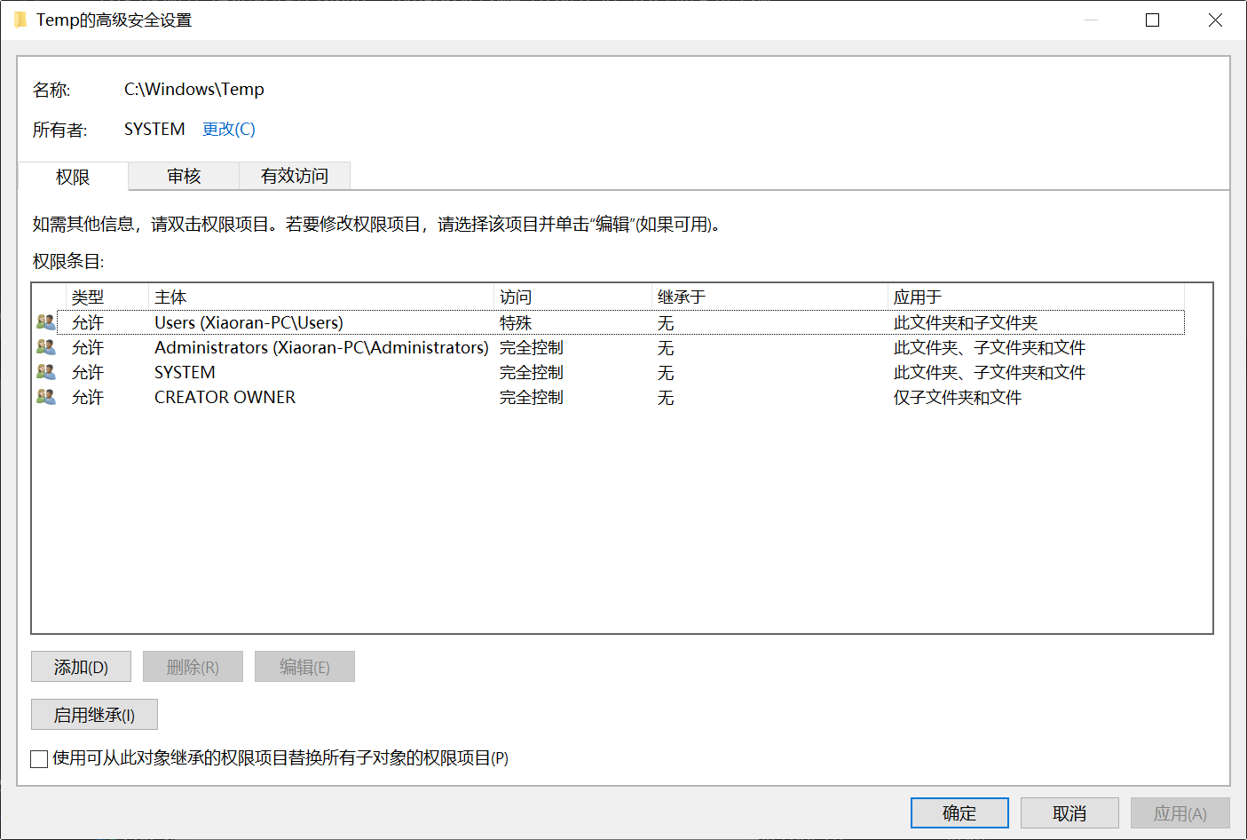
Task: Minimize the security settings window
Action: coord(1091,20)
